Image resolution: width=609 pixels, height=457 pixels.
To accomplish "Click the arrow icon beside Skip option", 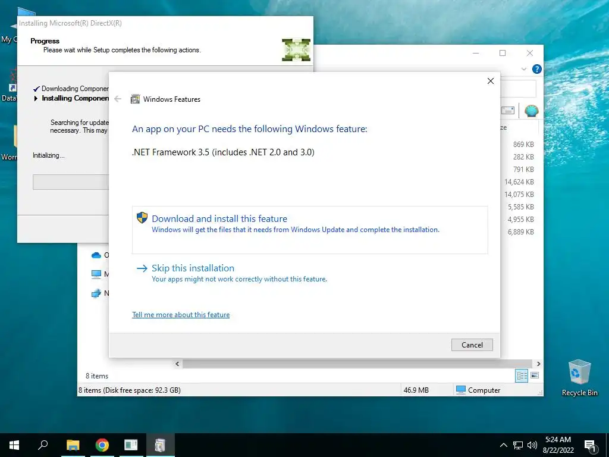I will click(142, 268).
